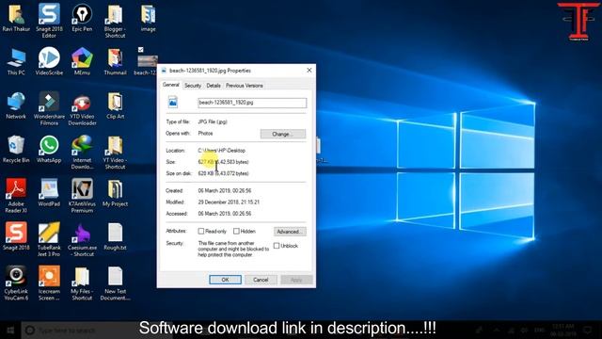Check the Hidden attribute box

[x=236, y=231]
